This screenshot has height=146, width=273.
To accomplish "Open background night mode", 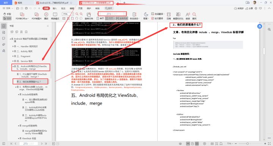I will click(146, 16).
